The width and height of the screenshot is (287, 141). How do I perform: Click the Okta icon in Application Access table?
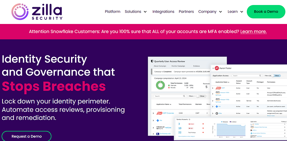217,113
